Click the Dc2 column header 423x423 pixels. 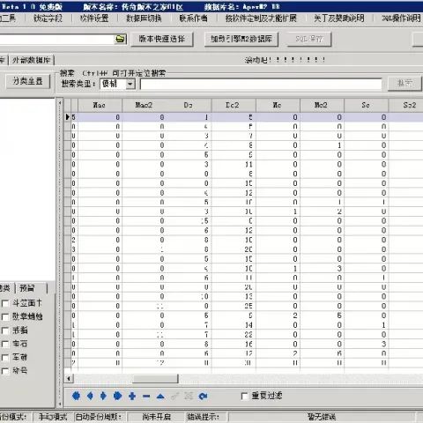pos(233,105)
